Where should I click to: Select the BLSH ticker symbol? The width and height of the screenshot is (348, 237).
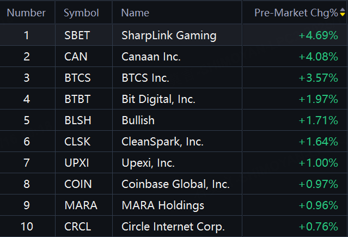pos(78,120)
